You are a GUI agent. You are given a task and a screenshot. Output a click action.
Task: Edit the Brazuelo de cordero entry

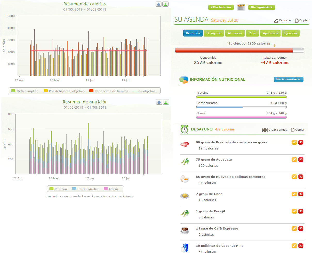click(x=294, y=142)
